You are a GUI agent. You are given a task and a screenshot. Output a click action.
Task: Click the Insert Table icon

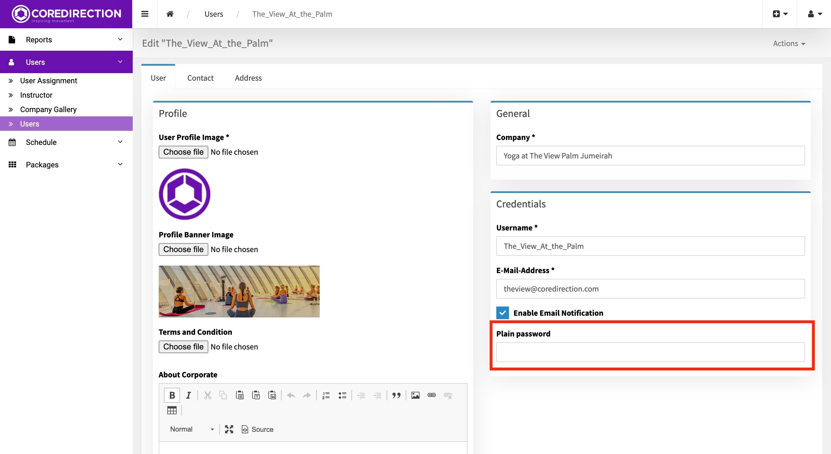(172, 410)
